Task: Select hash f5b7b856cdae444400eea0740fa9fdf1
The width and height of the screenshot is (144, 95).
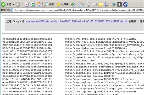Action: pyautogui.click(x=27, y=45)
